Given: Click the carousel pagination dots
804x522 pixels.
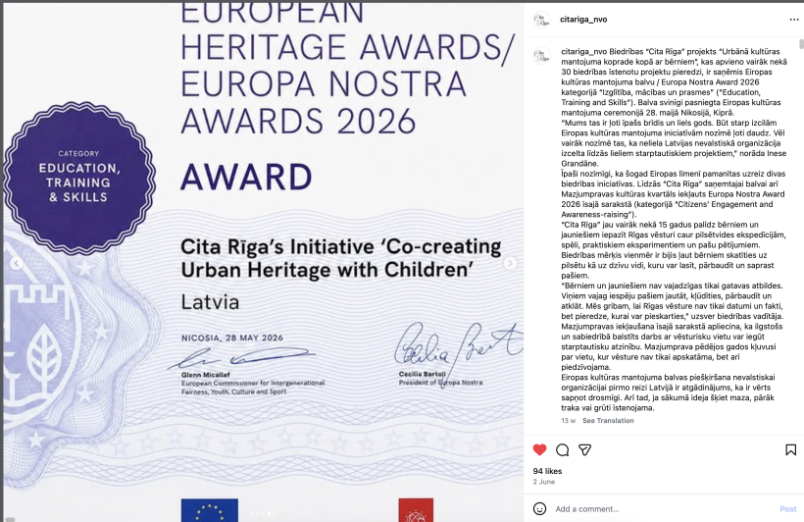Looking at the screenshot, I should (x=264, y=513).
